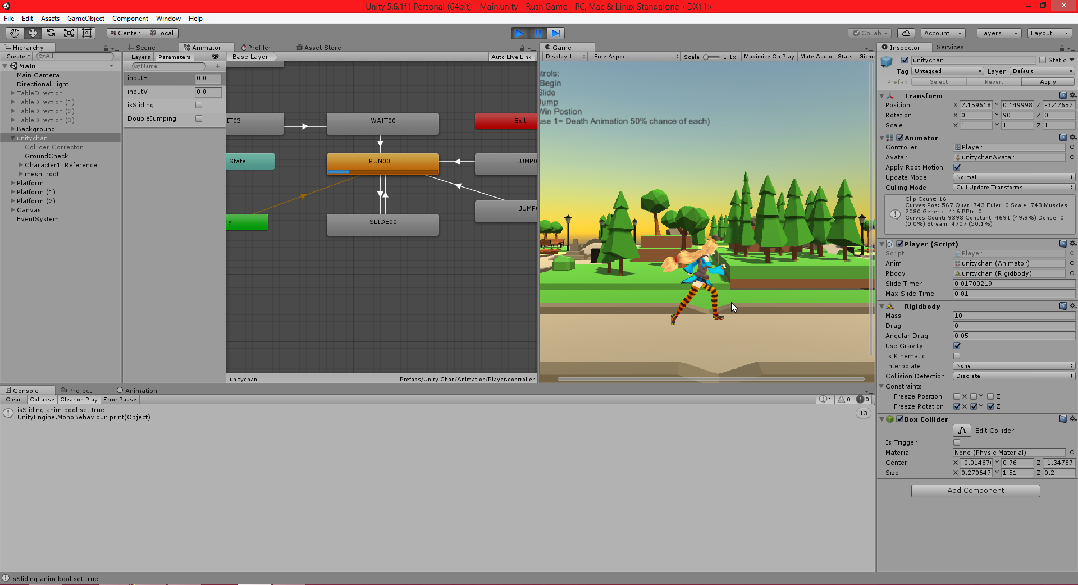
Task: Switch to the Profiler tab
Action: coord(256,48)
